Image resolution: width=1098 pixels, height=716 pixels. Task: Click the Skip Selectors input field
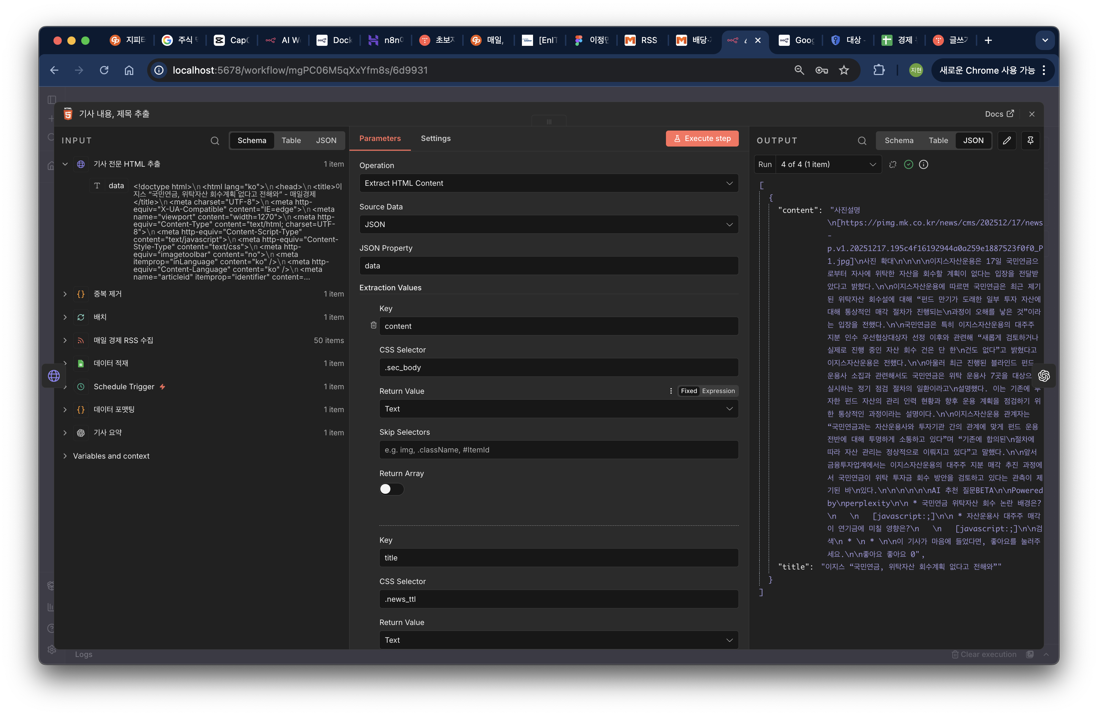(558, 450)
